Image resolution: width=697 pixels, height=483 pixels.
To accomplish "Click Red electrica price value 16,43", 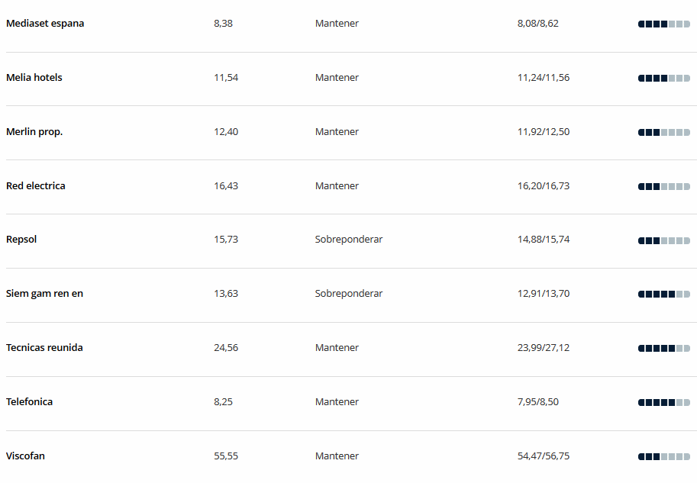I will pyautogui.click(x=226, y=186).
